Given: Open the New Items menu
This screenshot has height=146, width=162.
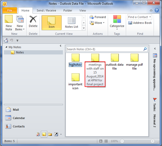Looking at the screenshot, I should click(x=20, y=23).
